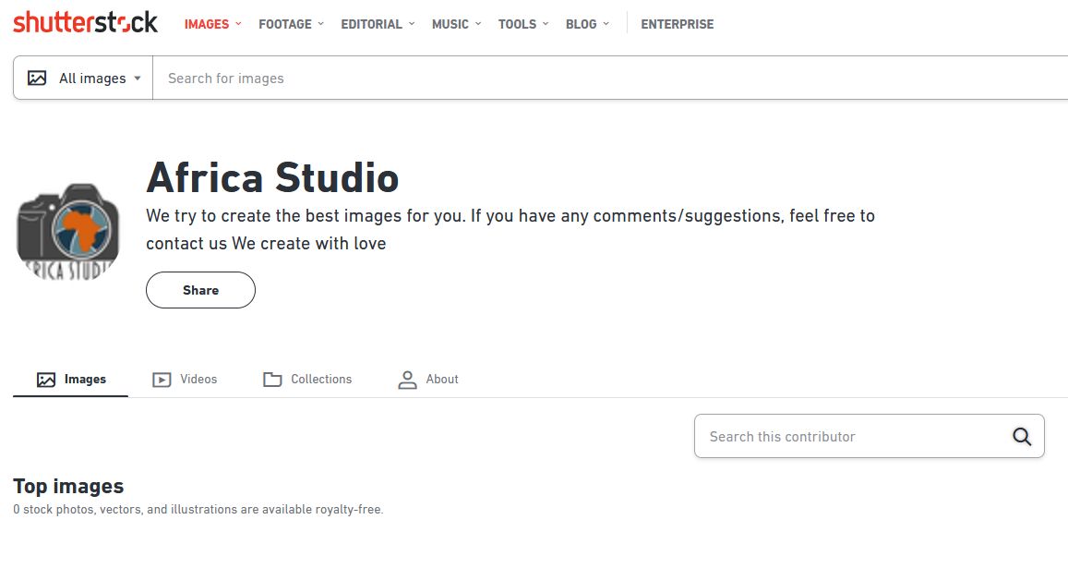Click the Videos tab play icon
Viewport: 1068px width, 568px height.
click(162, 380)
